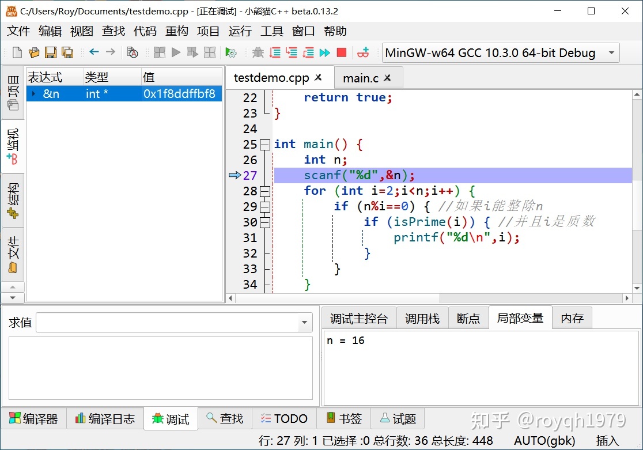This screenshot has width=643, height=450.
Task: Click the bug debug icon
Action: [x=258, y=52]
